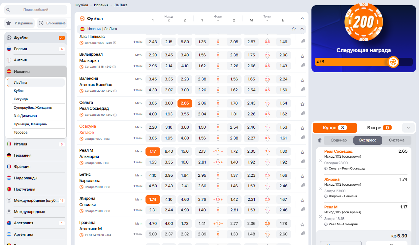Select the Система bet type
This screenshot has height=245, width=419.
click(397, 140)
